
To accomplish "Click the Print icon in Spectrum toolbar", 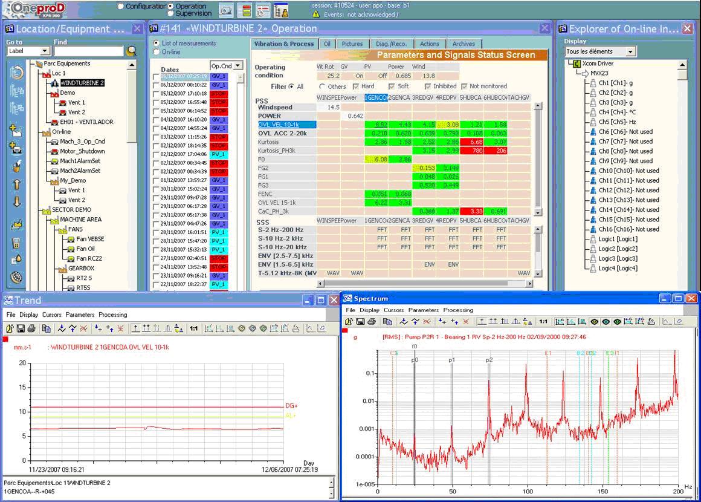I will point(372,322).
